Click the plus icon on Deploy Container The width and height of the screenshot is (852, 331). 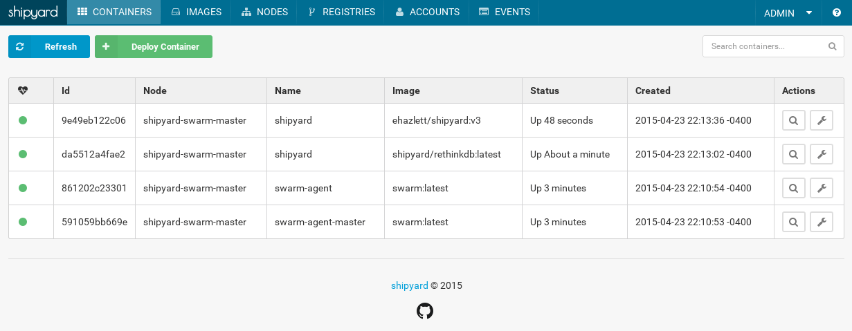coord(106,46)
